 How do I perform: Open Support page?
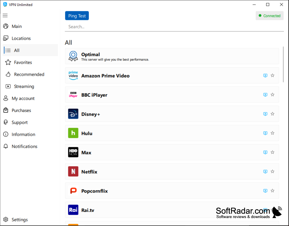[30, 122]
